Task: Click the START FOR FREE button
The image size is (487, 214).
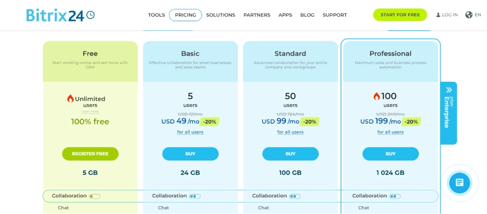Action: (400, 15)
